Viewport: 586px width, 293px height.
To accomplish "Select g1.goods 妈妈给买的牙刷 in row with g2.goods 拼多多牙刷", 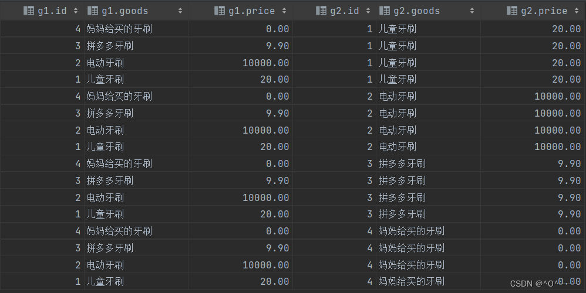I will click(x=119, y=163).
